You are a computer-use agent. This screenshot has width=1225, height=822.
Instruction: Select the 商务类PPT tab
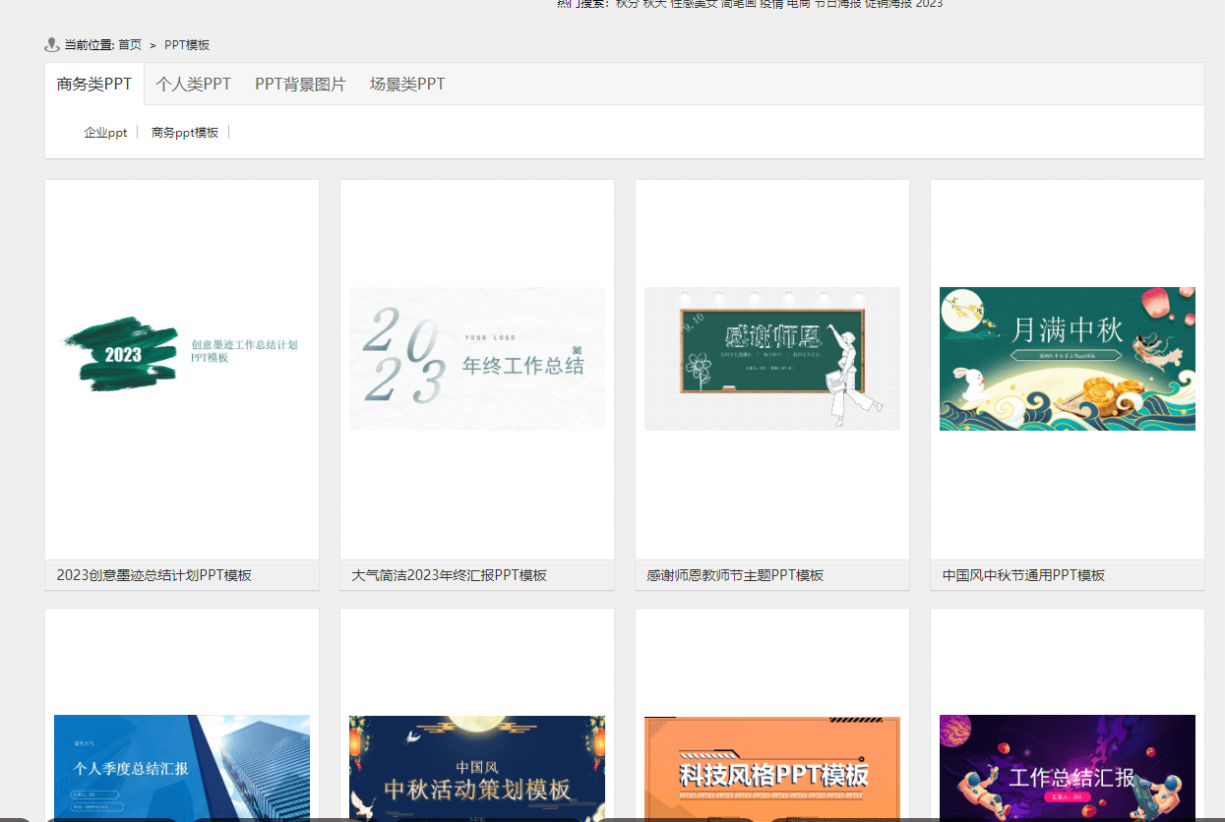click(x=94, y=85)
